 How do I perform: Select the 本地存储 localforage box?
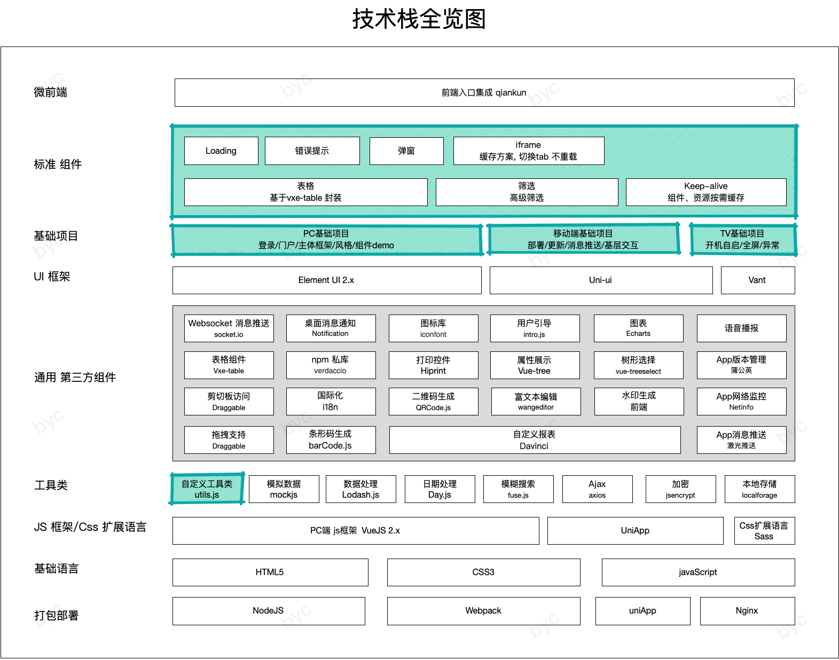pyautogui.click(x=760, y=489)
